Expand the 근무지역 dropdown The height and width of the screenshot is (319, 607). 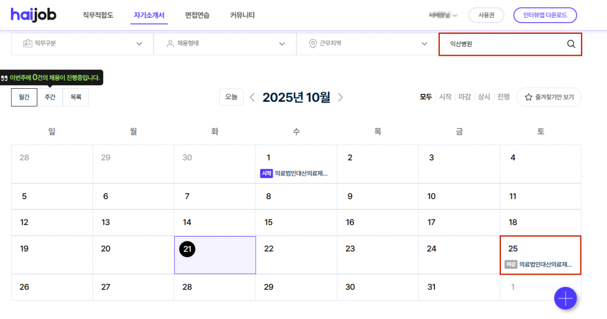pyautogui.click(x=368, y=44)
